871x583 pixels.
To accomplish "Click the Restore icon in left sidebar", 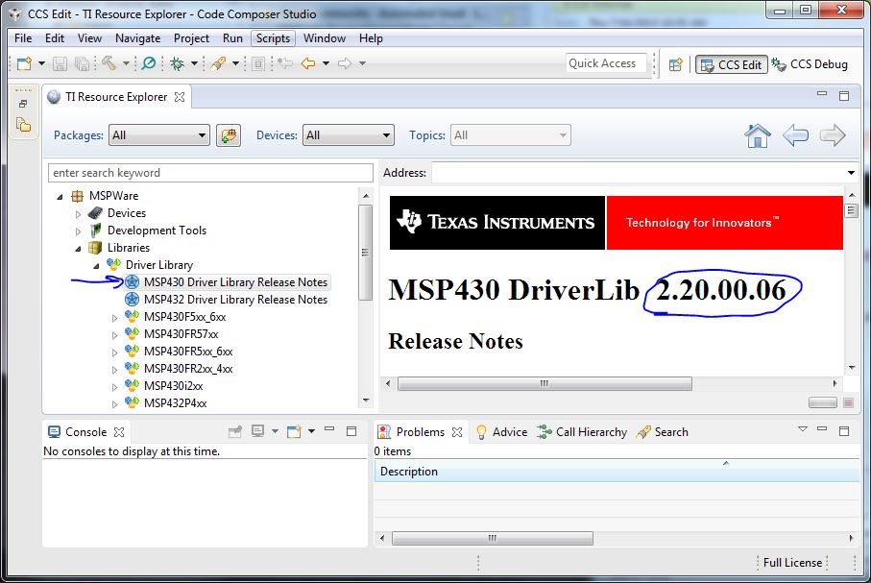I will click(23, 104).
